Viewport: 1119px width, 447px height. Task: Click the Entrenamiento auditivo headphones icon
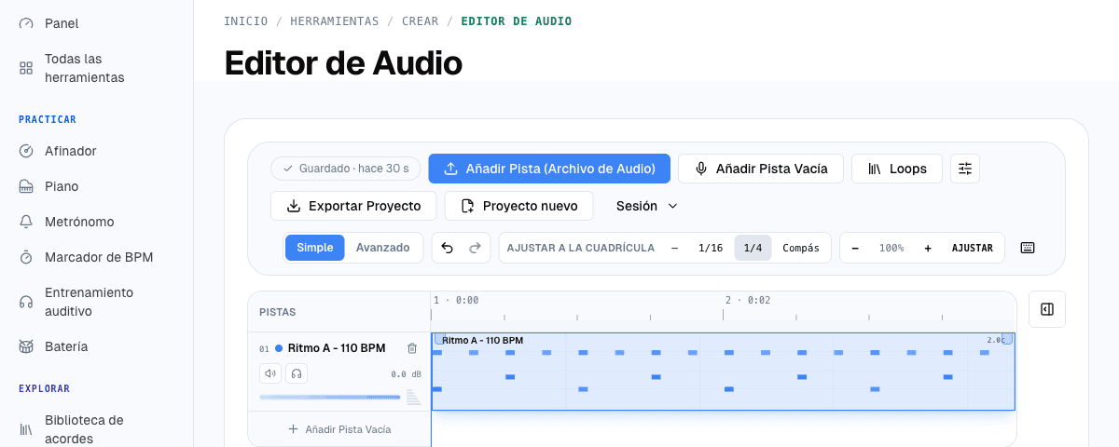tap(26, 302)
